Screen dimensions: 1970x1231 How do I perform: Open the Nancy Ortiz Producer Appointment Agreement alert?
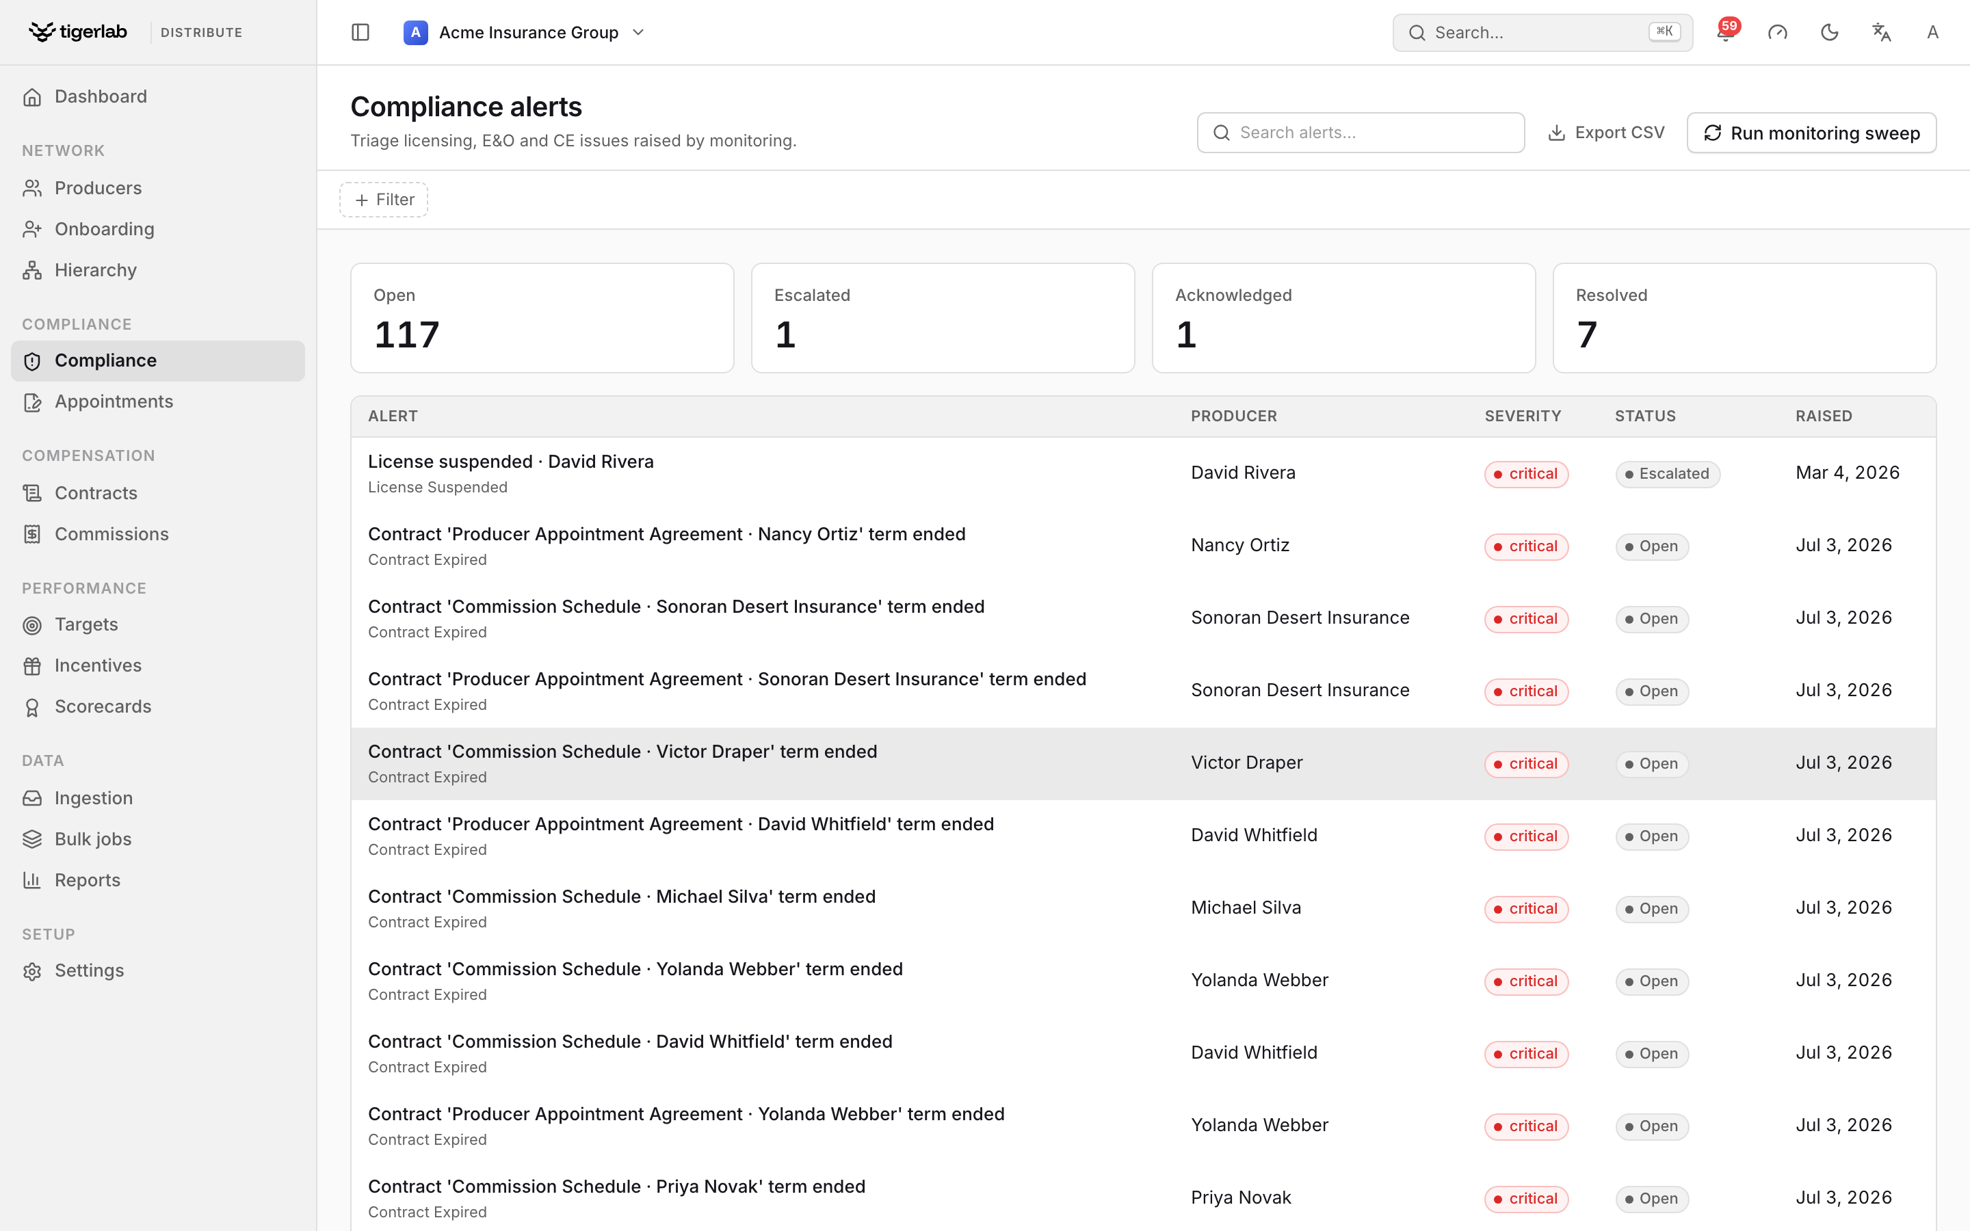(x=1143, y=546)
